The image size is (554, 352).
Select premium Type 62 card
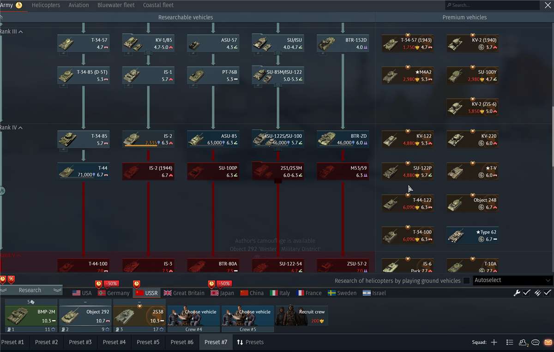point(473,235)
